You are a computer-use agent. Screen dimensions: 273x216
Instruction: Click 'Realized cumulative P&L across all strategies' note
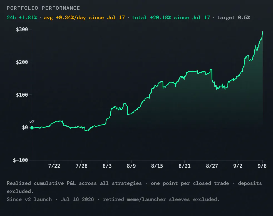(x=74, y=183)
